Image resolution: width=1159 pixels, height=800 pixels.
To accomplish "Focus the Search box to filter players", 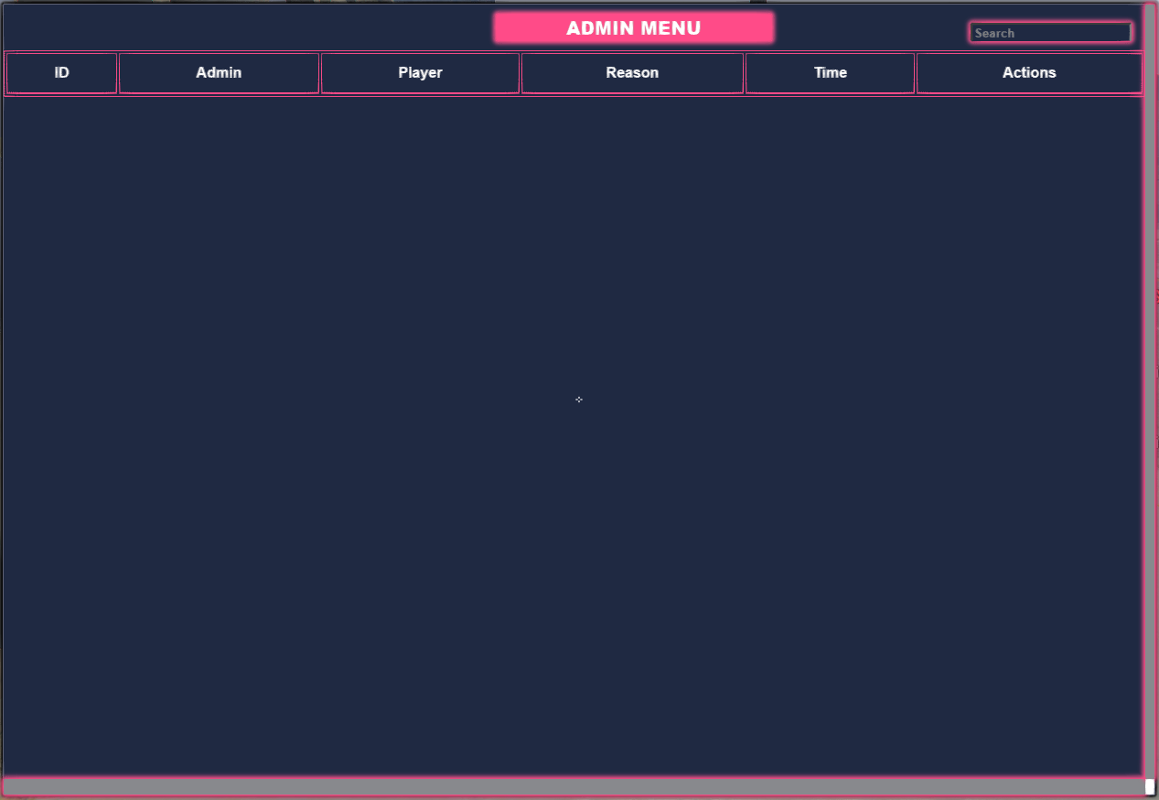I will click(1050, 32).
